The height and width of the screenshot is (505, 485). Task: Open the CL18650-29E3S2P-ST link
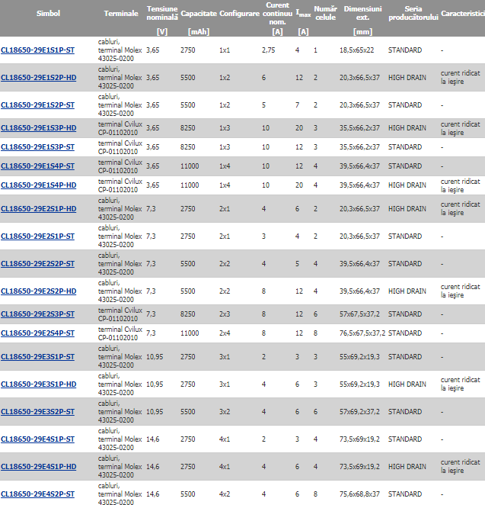click(37, 411)
